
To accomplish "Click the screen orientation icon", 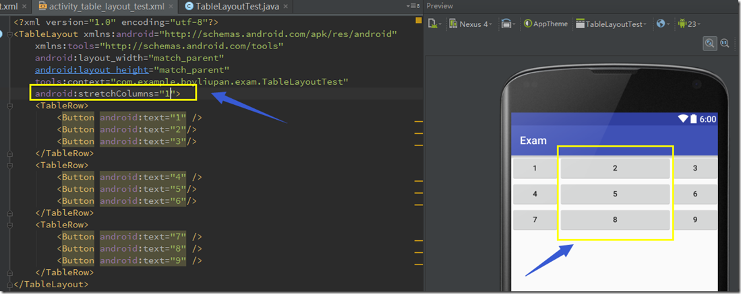I will 508,24.
